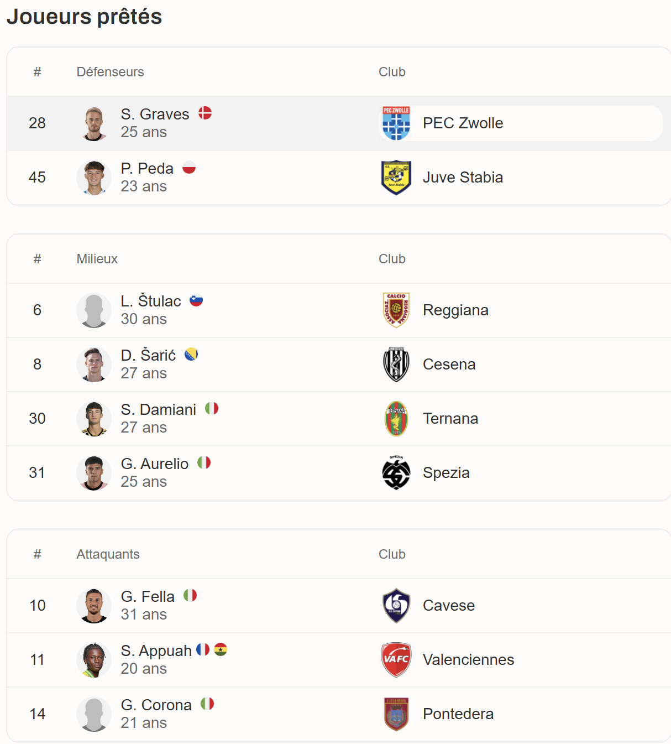The width and height of the screenshot is (671, 744).
Task: Select S. Appuah player portrait
Action: pyautogui.click(x=94, y=660)
